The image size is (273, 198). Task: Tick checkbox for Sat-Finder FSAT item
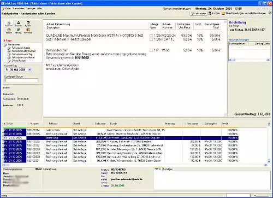point(151,39)
